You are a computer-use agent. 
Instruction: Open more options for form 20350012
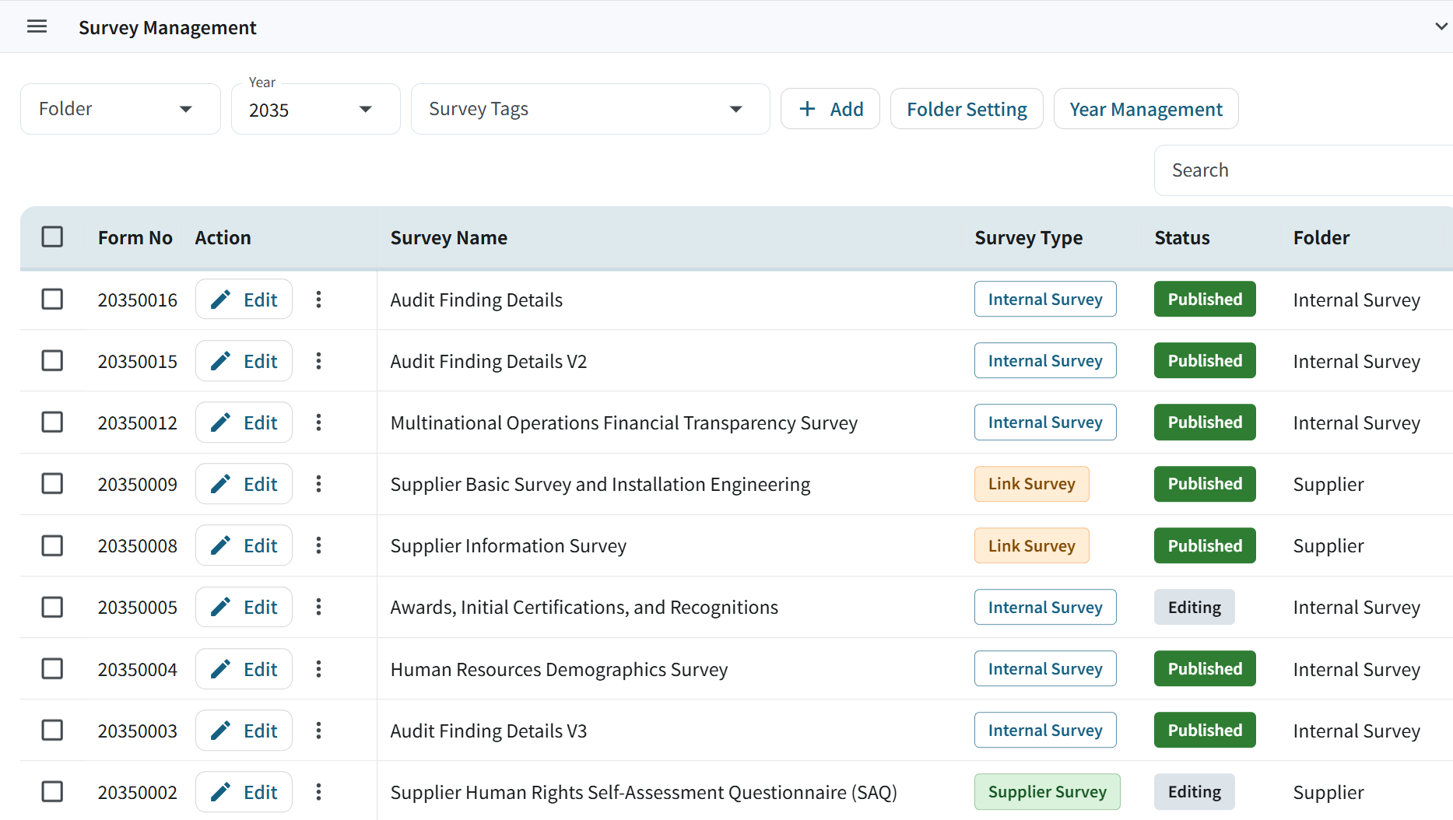coord(318,422)
